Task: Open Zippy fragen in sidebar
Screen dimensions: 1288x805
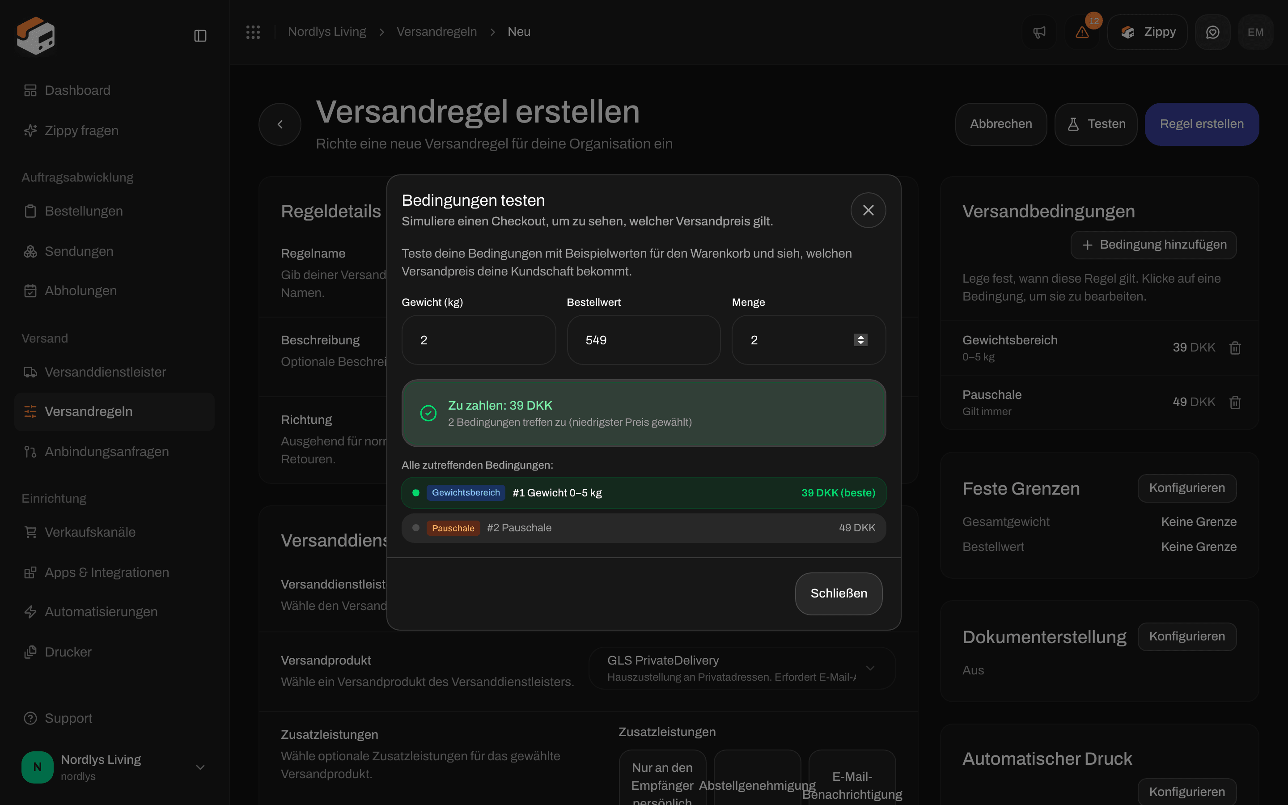Action: click(x=114, y=131)
